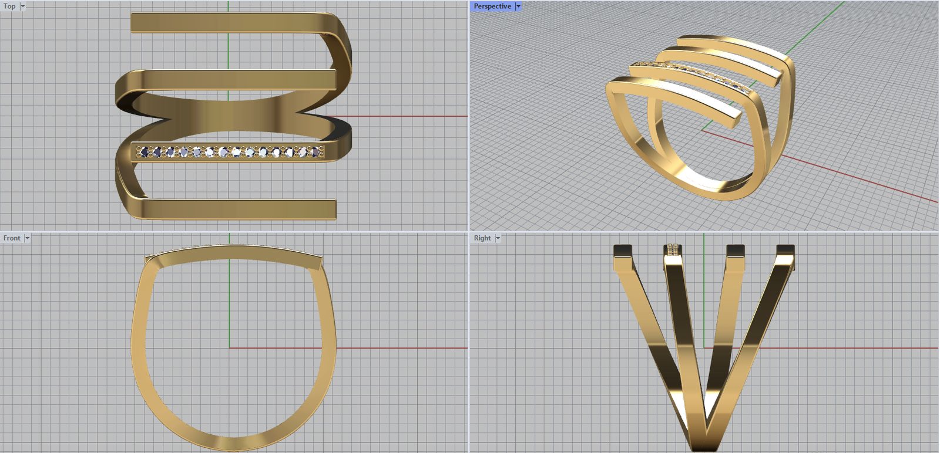Select the gemstone row in Top view
Screen dimensions: 940x453
pos(230,152)
